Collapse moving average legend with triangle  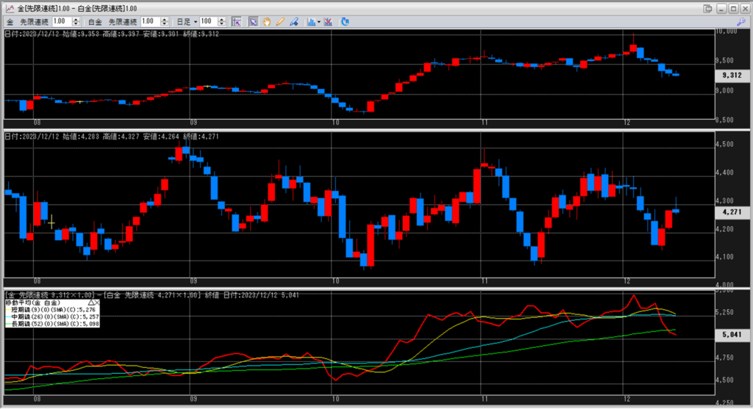click(x=90, y=302)
